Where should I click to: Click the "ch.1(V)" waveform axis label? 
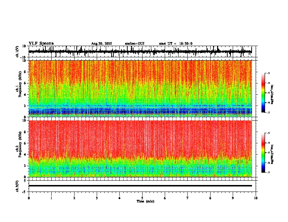pos(17,52)
